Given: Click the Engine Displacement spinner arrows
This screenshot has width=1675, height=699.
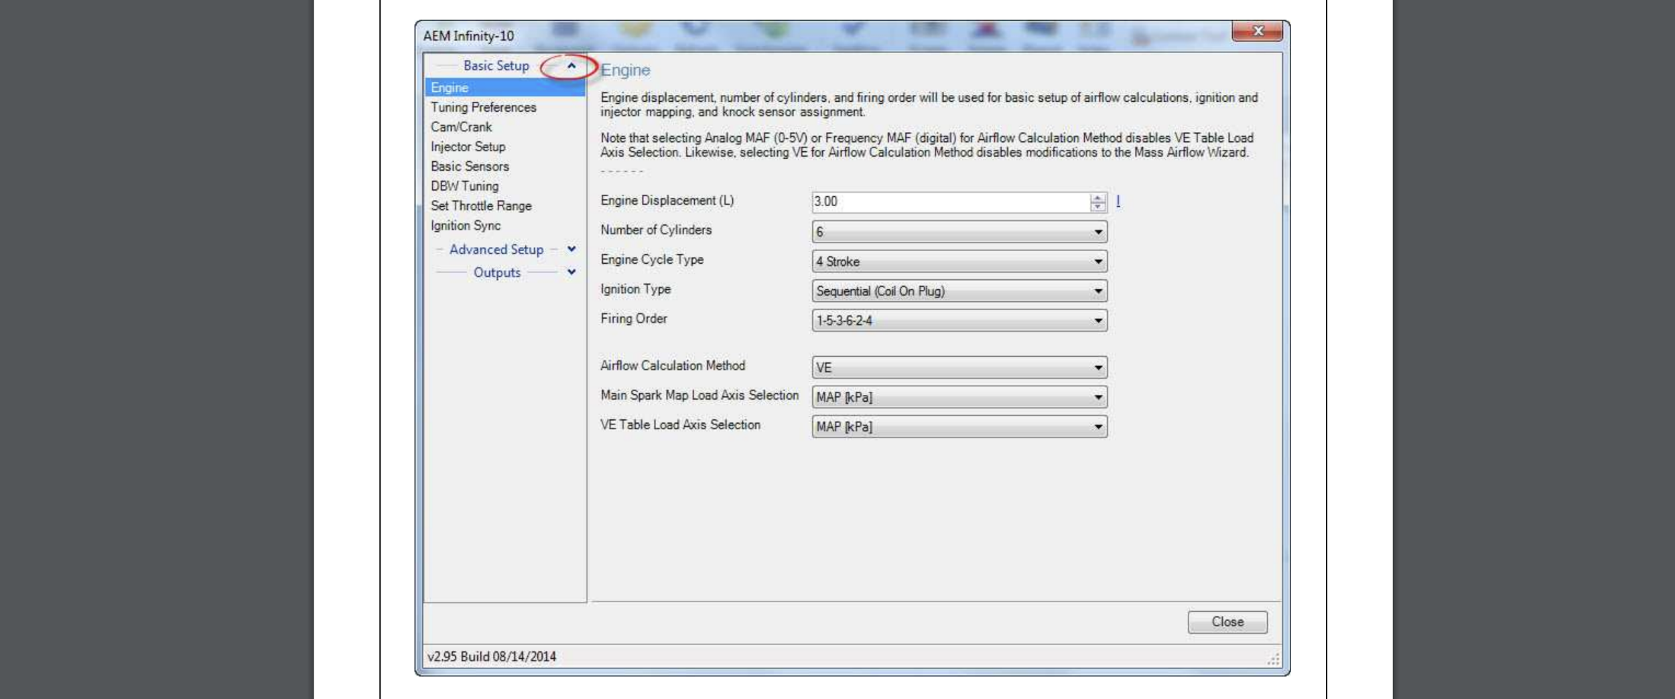Looking at the screenshot, I should (x=1097, y=202).
